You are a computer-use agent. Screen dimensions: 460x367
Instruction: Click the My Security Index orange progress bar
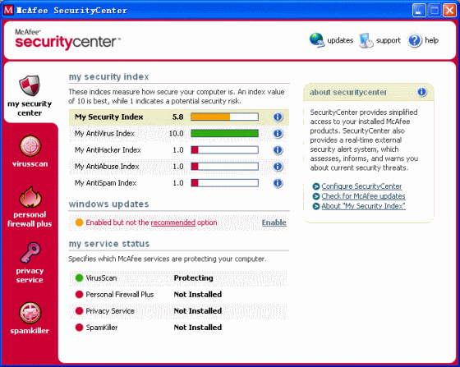(x=224, y=117)
